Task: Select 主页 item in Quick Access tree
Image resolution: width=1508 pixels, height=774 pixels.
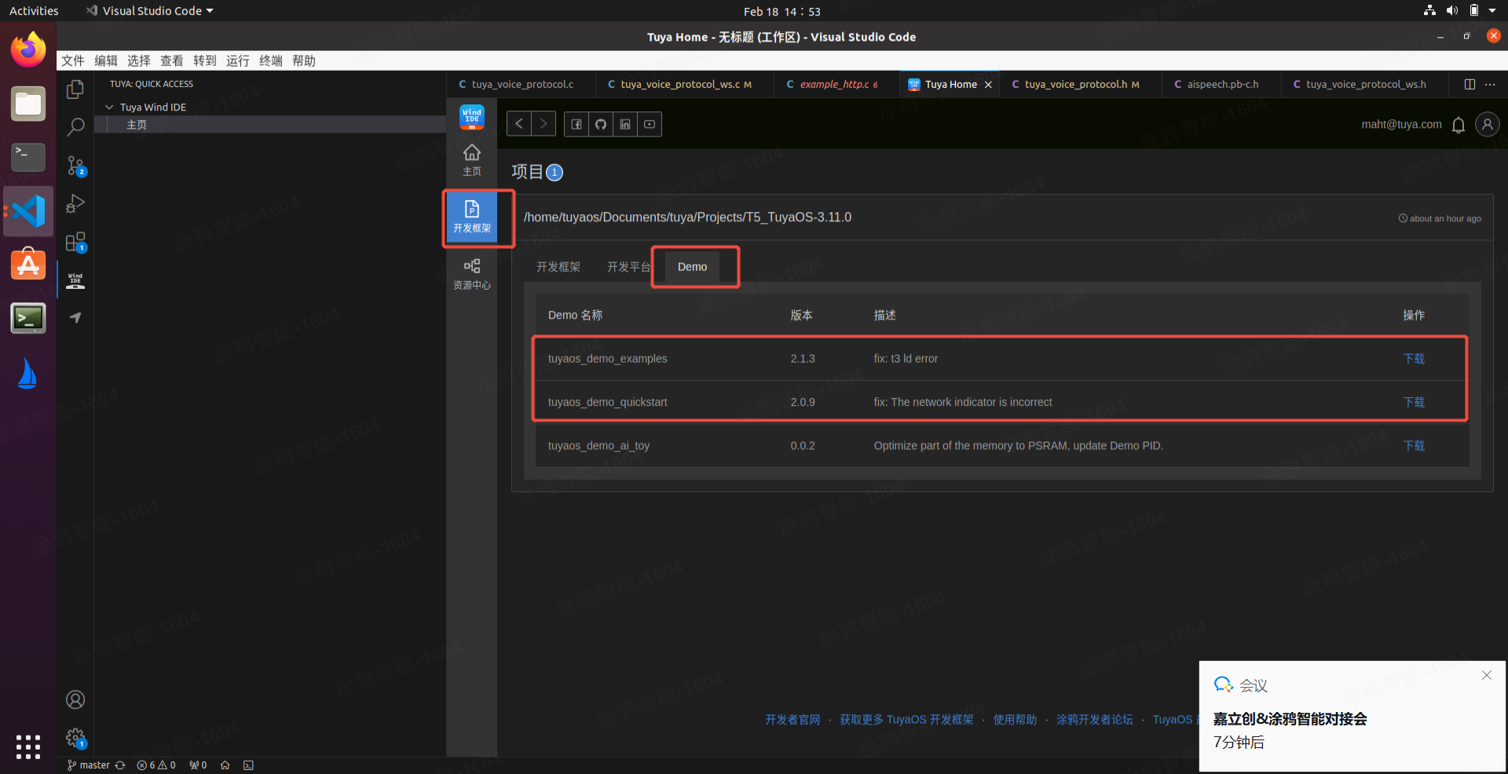Action: 270,125
